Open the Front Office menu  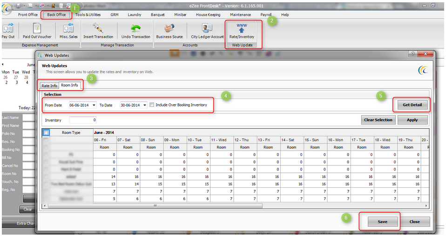(x=28, y=15)
